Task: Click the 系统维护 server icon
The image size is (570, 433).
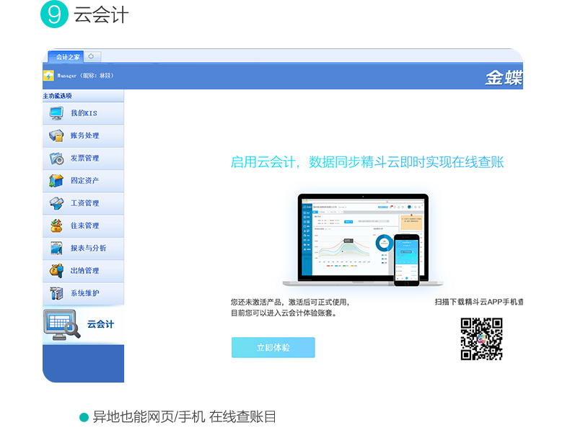Action: [x=56, y=293]
